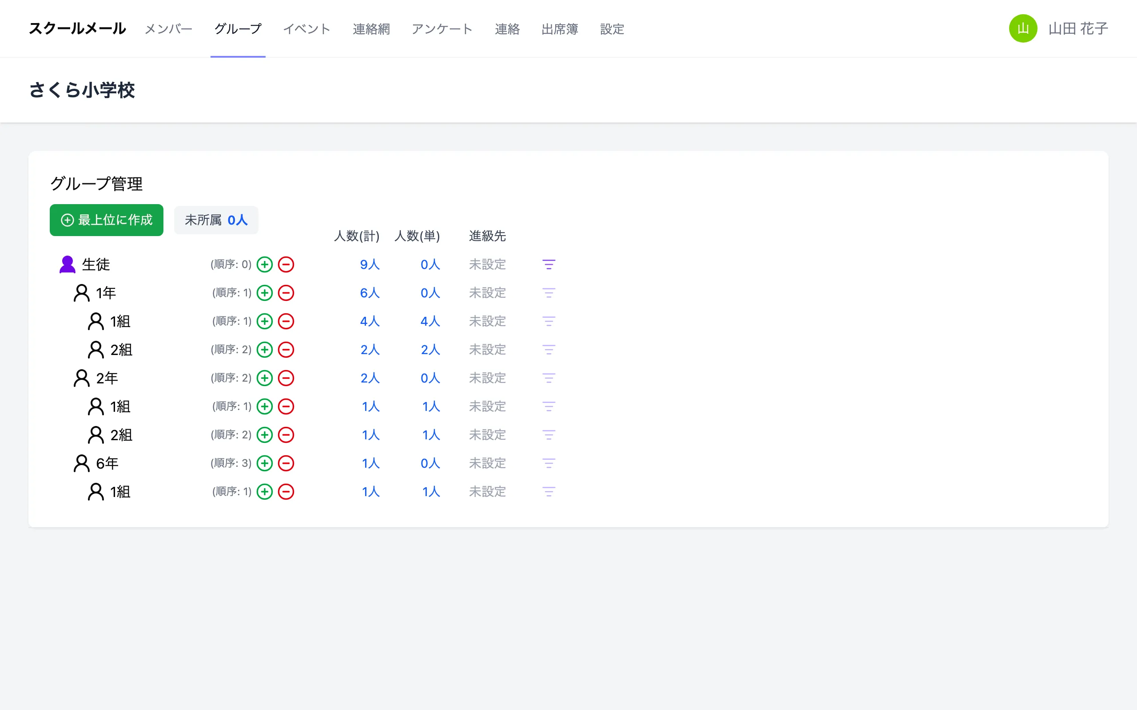The height and width of the screenshot is (710, 1137).
Task: Click filter icon on 1組 row showing 4人
Action: [x=549, y=321]
